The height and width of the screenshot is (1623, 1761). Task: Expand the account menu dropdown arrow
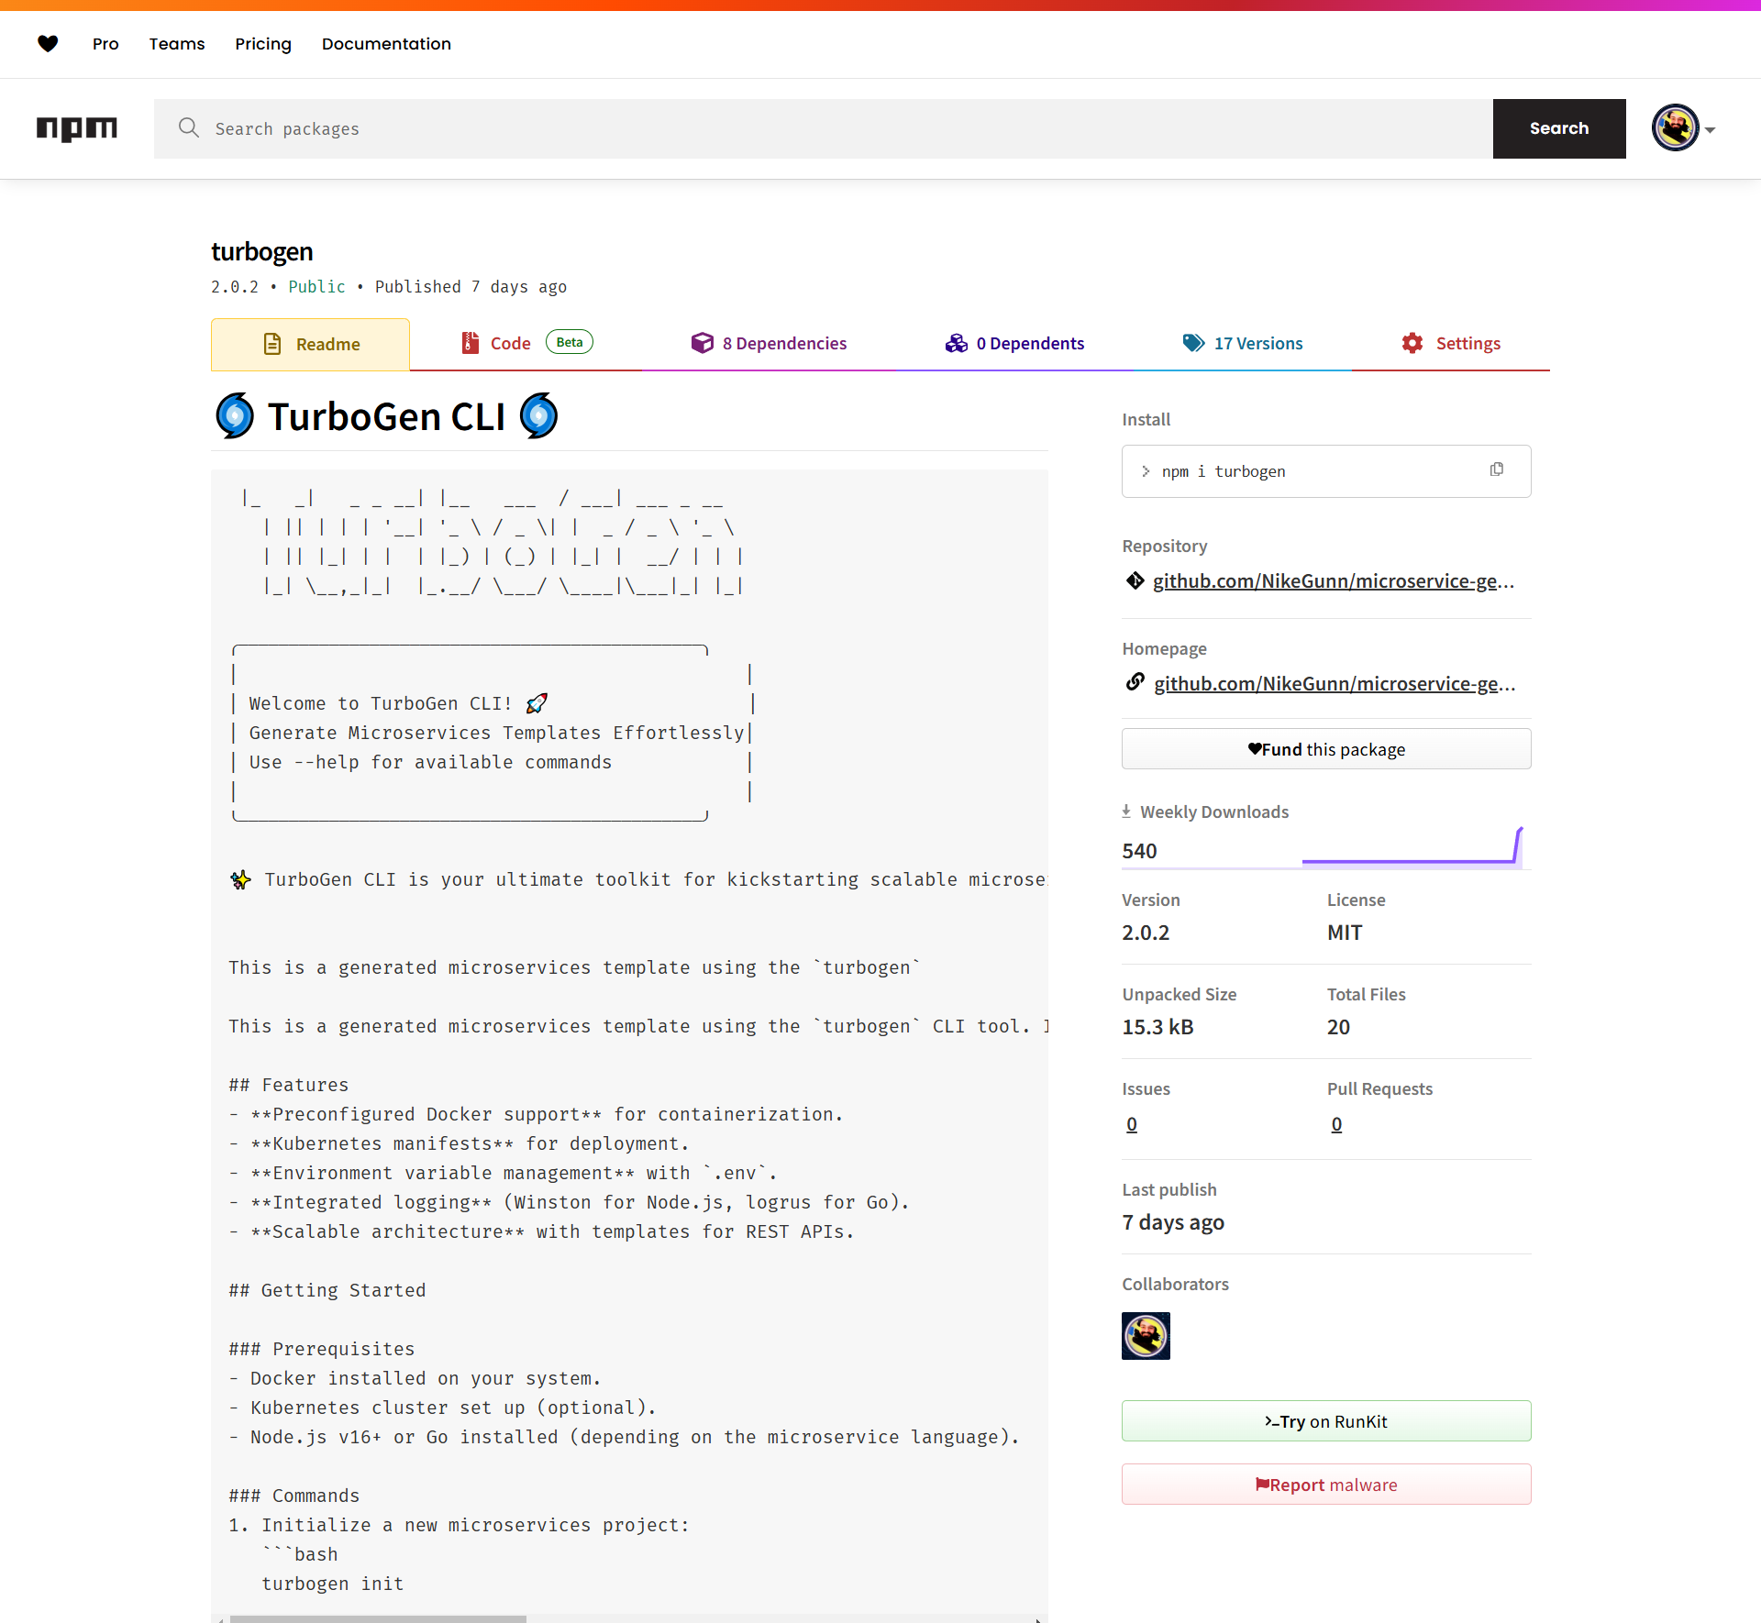tap(1711, 130)
